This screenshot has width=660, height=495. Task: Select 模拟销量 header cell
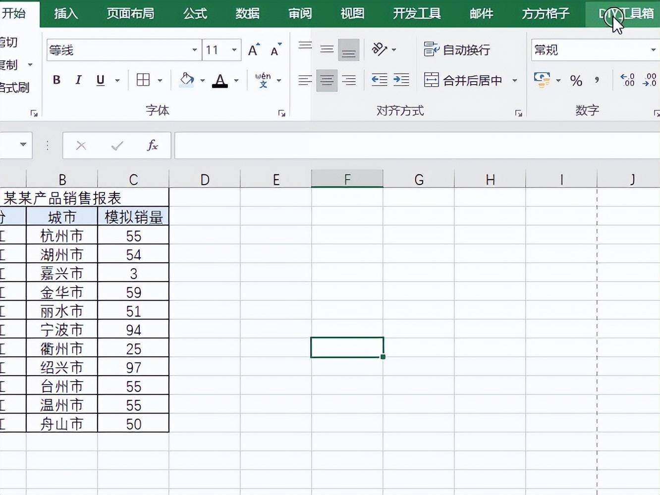(133, 217)
